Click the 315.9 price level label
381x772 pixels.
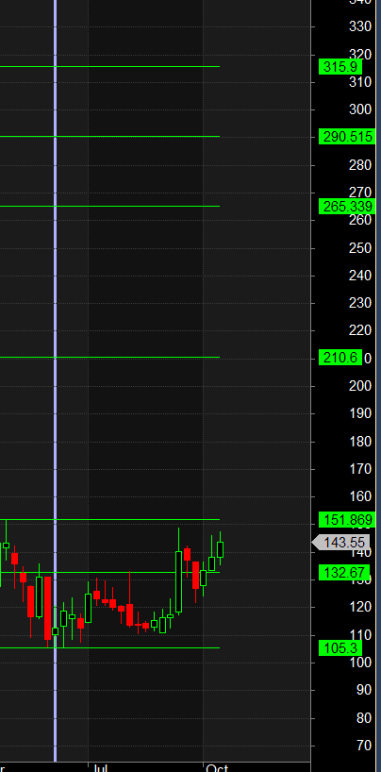(x=340, y=66)
